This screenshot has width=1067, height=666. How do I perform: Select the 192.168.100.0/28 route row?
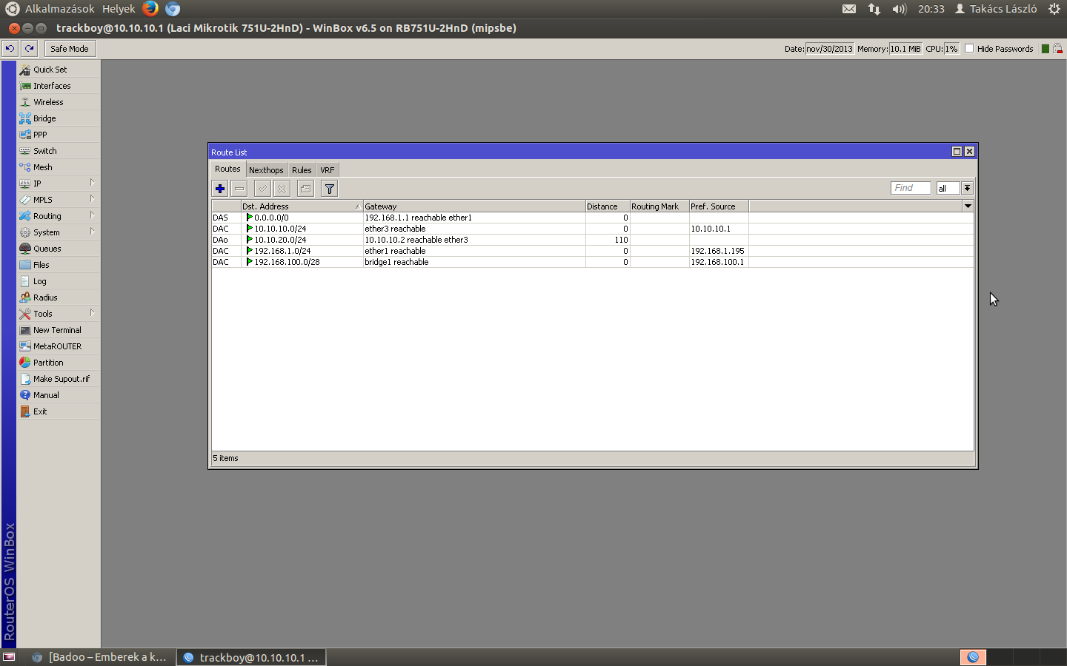(592, 262)
